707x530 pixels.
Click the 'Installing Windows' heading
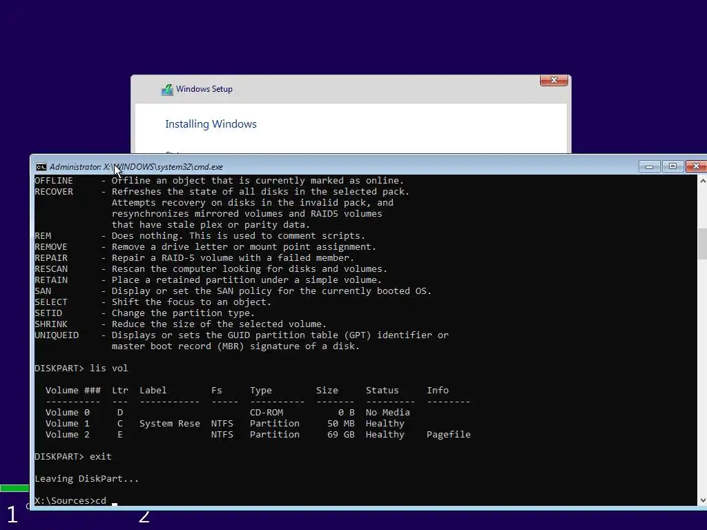pos(211,124)
